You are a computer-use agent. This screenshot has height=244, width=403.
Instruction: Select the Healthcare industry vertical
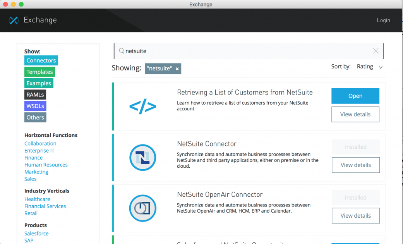[x=37, y=199]
